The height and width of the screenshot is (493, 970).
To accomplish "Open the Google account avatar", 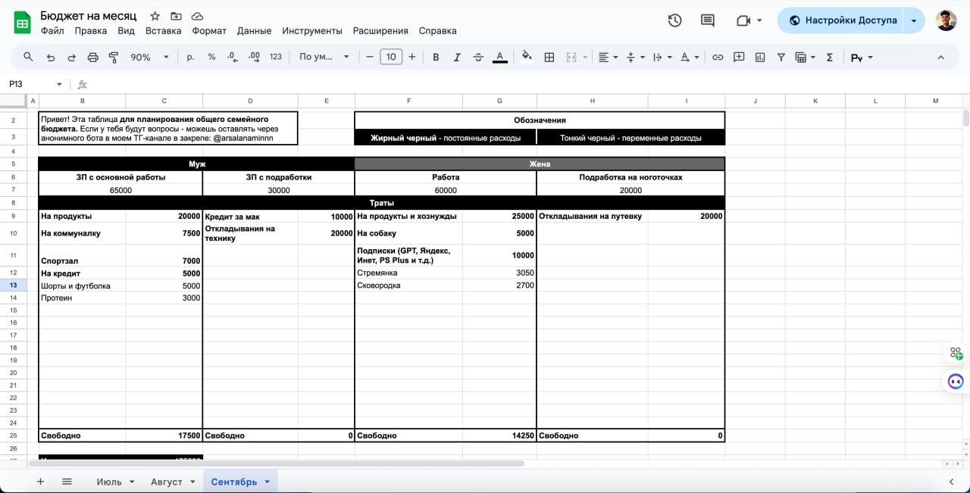I will (x=946, y=20).
